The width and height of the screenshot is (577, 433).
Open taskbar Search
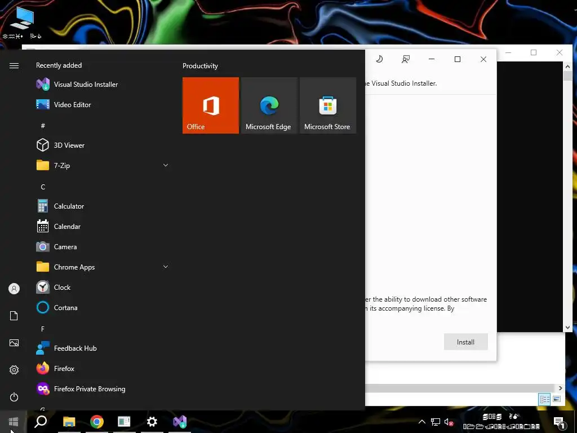coord(41,422)
